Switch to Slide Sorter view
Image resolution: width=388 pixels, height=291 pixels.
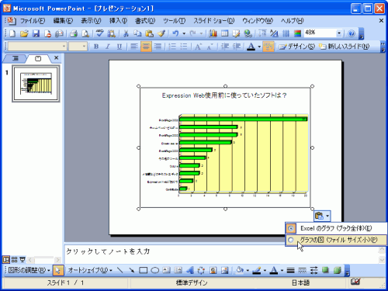15,259
